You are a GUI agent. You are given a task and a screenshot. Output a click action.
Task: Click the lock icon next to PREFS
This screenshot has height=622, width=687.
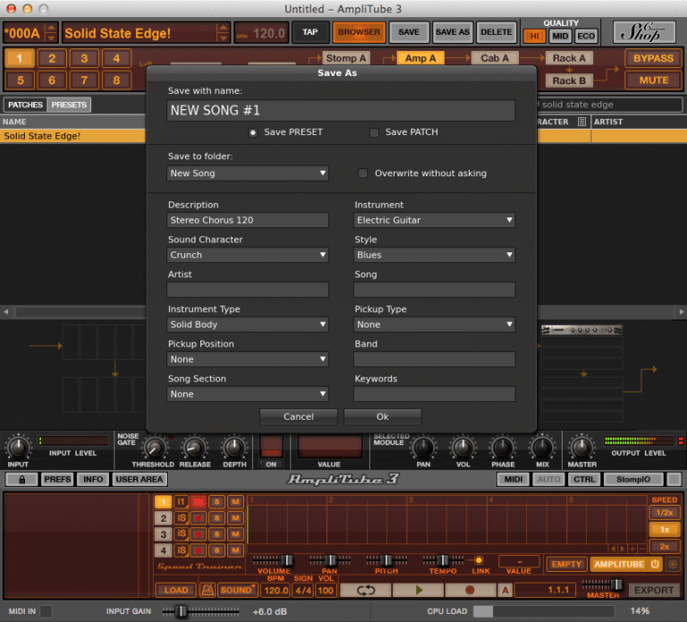tap(21, 479)
